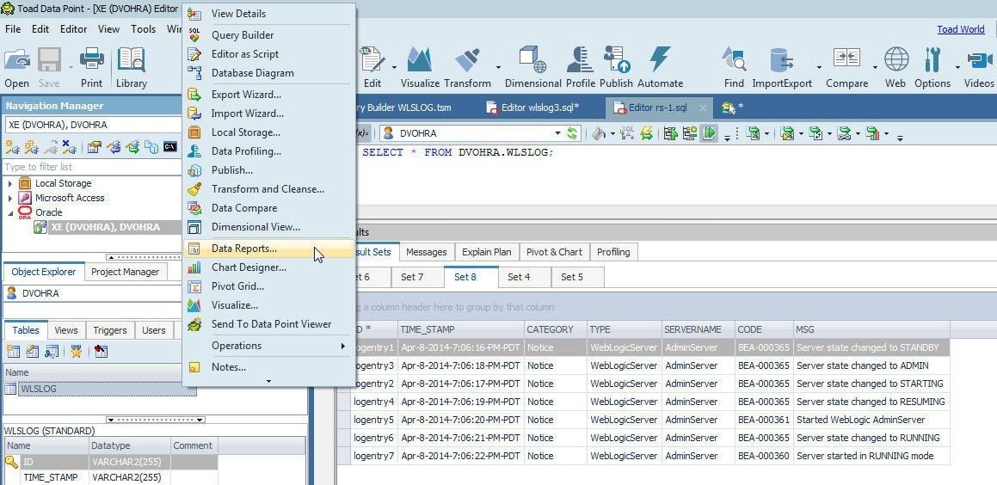This screenshot has height=485, width=997.
Task: Click the Type to filter list field
Action: (x=92, y=167)
